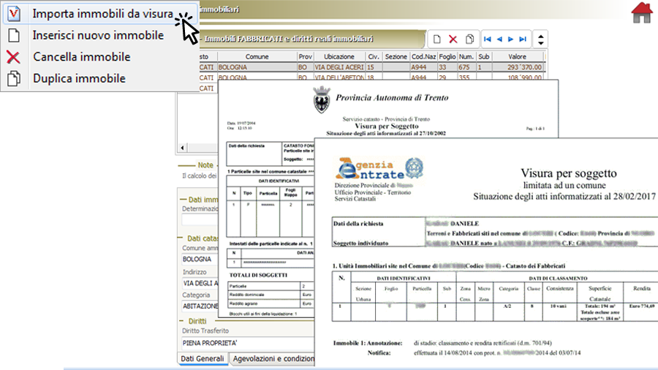Click the Foglio column header
The height and width of the screenshot is (370, 658).
click(x=447, y=56)
